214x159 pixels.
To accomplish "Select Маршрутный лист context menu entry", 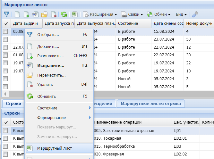I will (x=54, y=148).
